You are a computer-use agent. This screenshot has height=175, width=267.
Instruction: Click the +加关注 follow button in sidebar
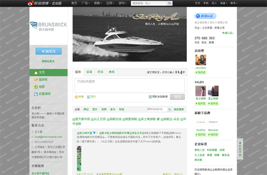pyautogui.click(x=49, y=51)
